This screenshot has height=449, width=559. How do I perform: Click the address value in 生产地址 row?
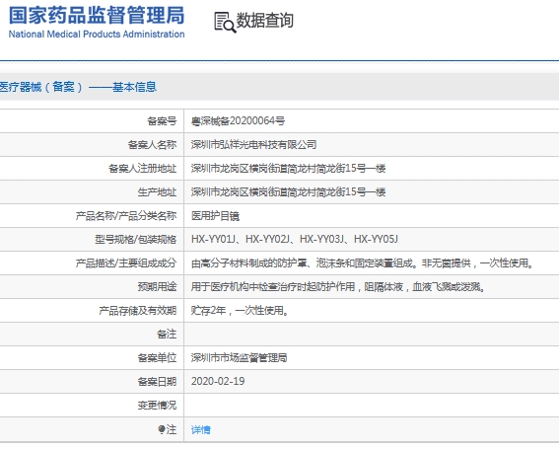click(x=289, y=192)
